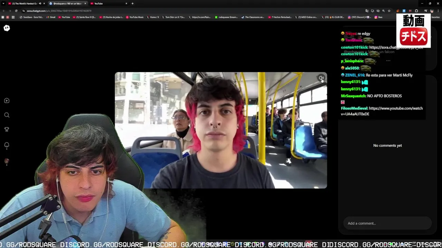Open the Sora home logo icon

7,28
